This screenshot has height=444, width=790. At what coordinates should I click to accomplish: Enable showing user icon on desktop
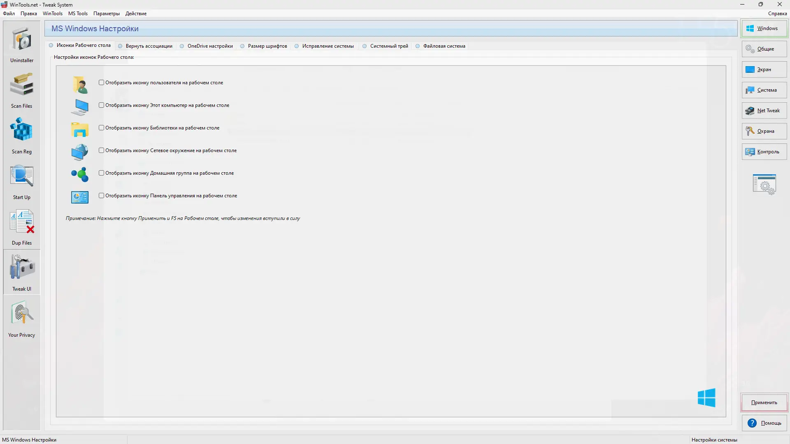pos(101,83)
